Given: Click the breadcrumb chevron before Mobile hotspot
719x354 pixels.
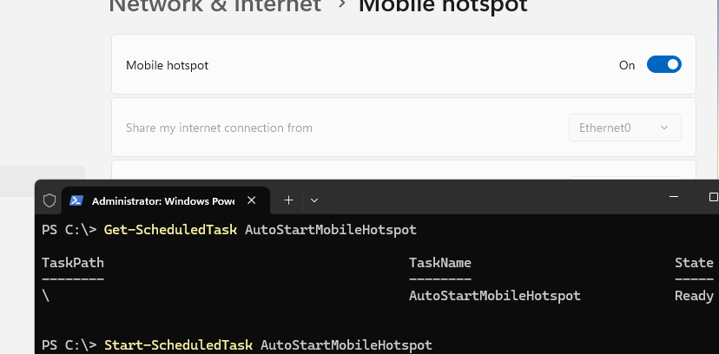Looking at the screenshot, I should [x=340, y=5].
